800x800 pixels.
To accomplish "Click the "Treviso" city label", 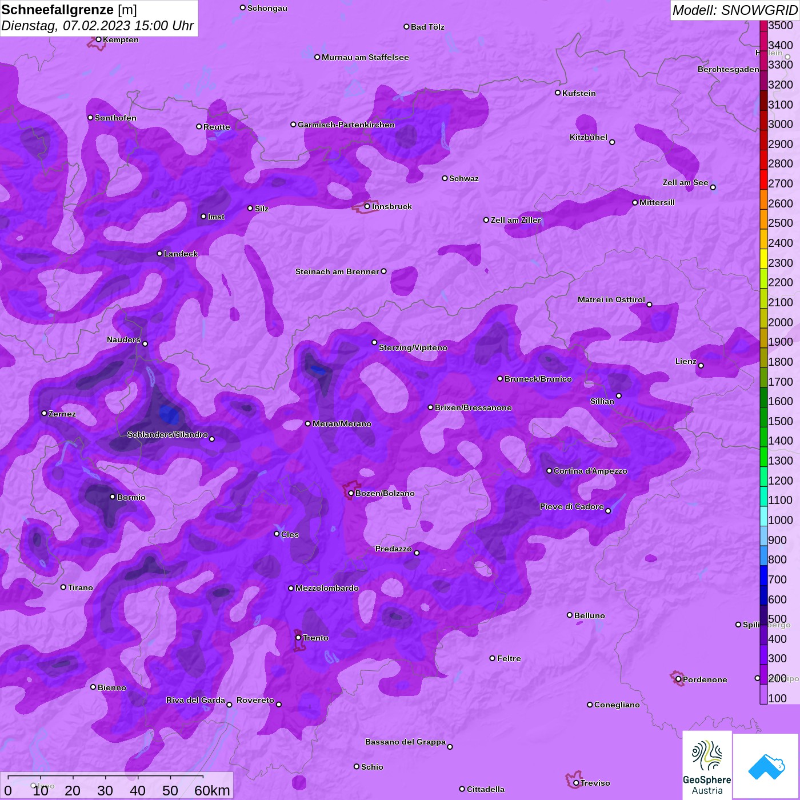I will pyautogui.click(x=595, y=783).
